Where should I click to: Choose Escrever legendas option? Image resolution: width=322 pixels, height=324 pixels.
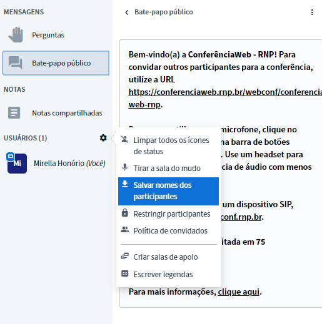(168, 274)
